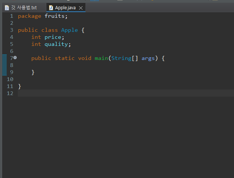This screenshot has height=178, width=234.
Task: Click line number 8 in the gutter
Action: [12, 65]
